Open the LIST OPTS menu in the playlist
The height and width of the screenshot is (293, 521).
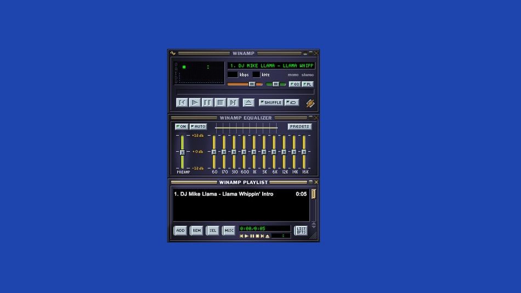pyautogui.click(x=301, y=231)
